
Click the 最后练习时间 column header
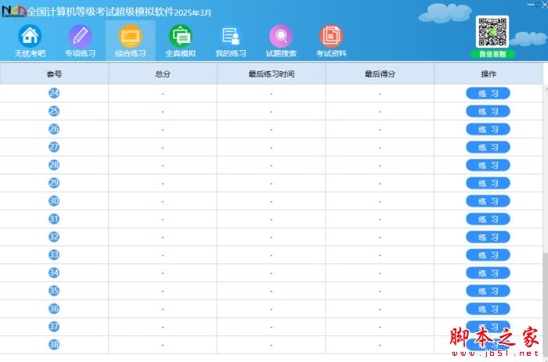pos(271,73)
